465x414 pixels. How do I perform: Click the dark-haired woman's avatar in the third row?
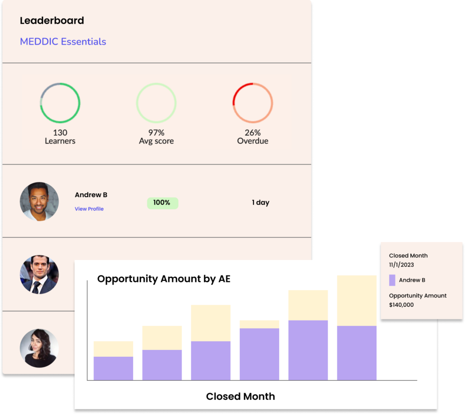[x=39, y=348]
